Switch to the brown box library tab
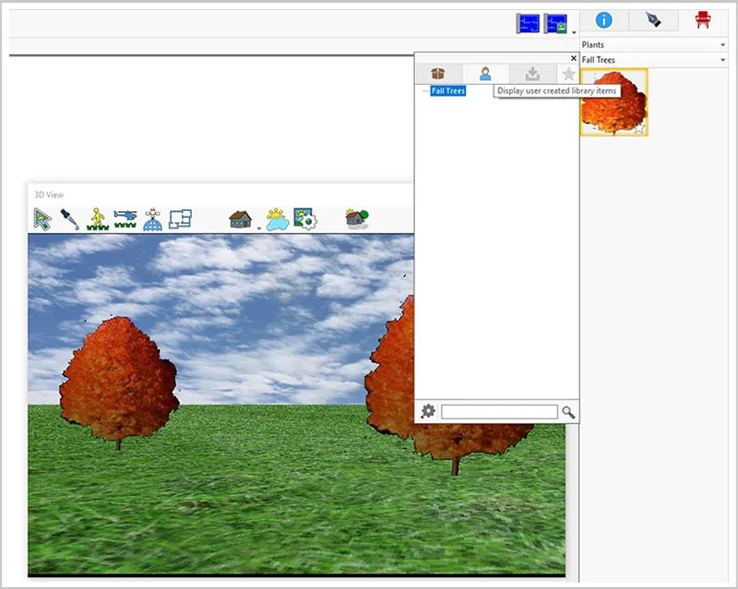This screenshot has width=738, height=589. [438, 74]
